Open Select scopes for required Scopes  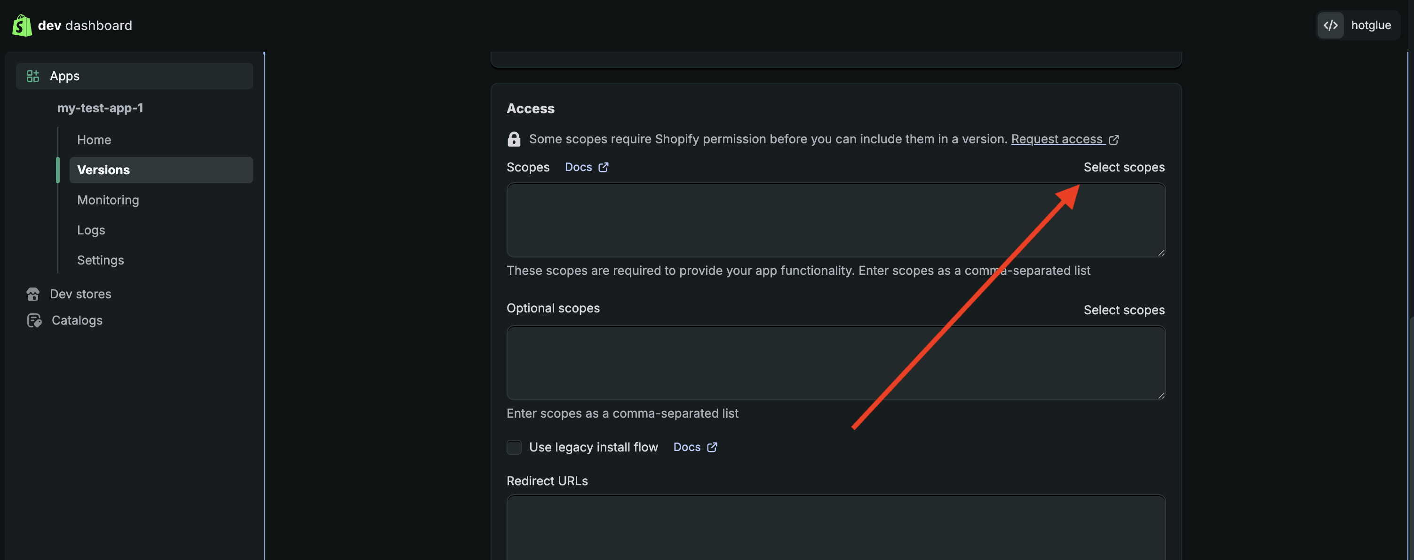point(1124,167)
